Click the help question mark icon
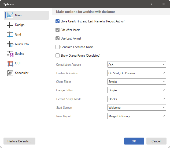 [x=151, y=4]
